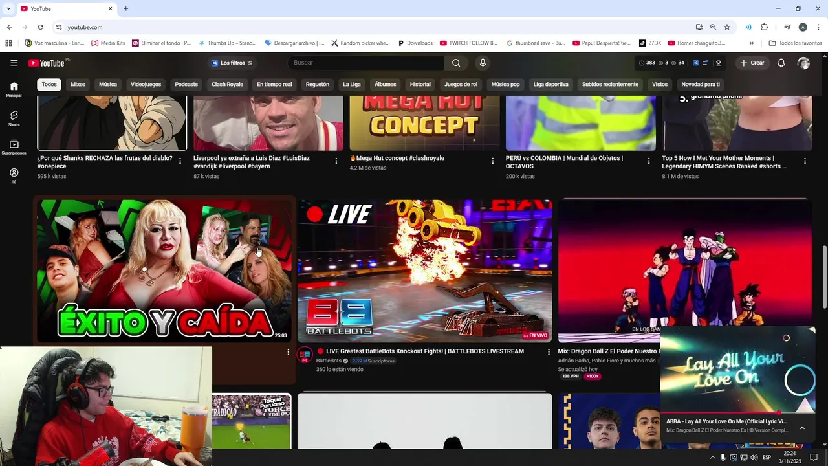Open options for the PERÚ vs COLOMBIA video
The image size is (828, 466).
648,161
